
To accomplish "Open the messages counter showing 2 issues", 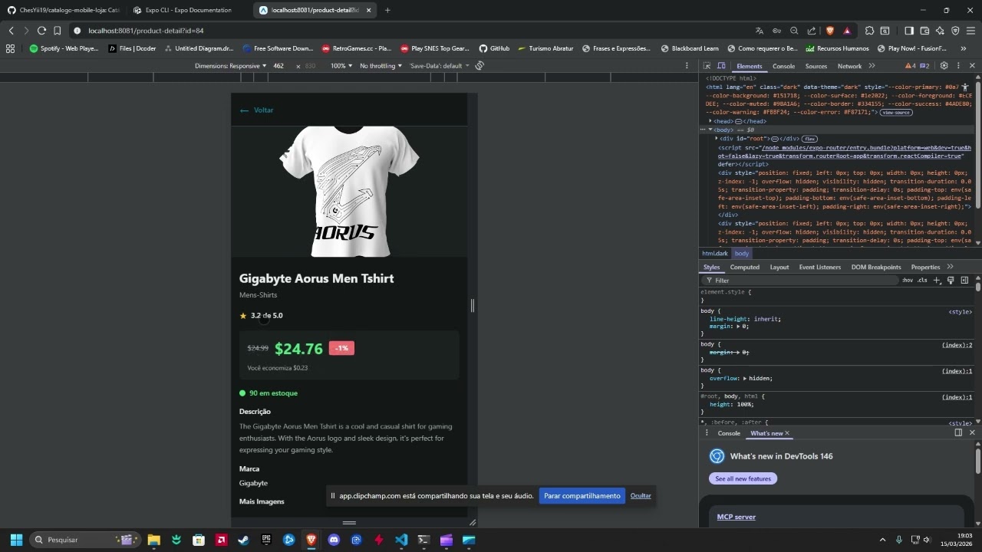I will click(924, 66).
